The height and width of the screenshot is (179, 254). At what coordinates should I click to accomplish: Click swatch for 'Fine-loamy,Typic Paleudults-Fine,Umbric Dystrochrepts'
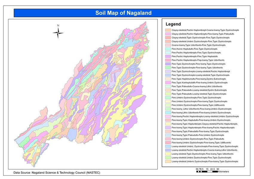[x=168, y=135]
